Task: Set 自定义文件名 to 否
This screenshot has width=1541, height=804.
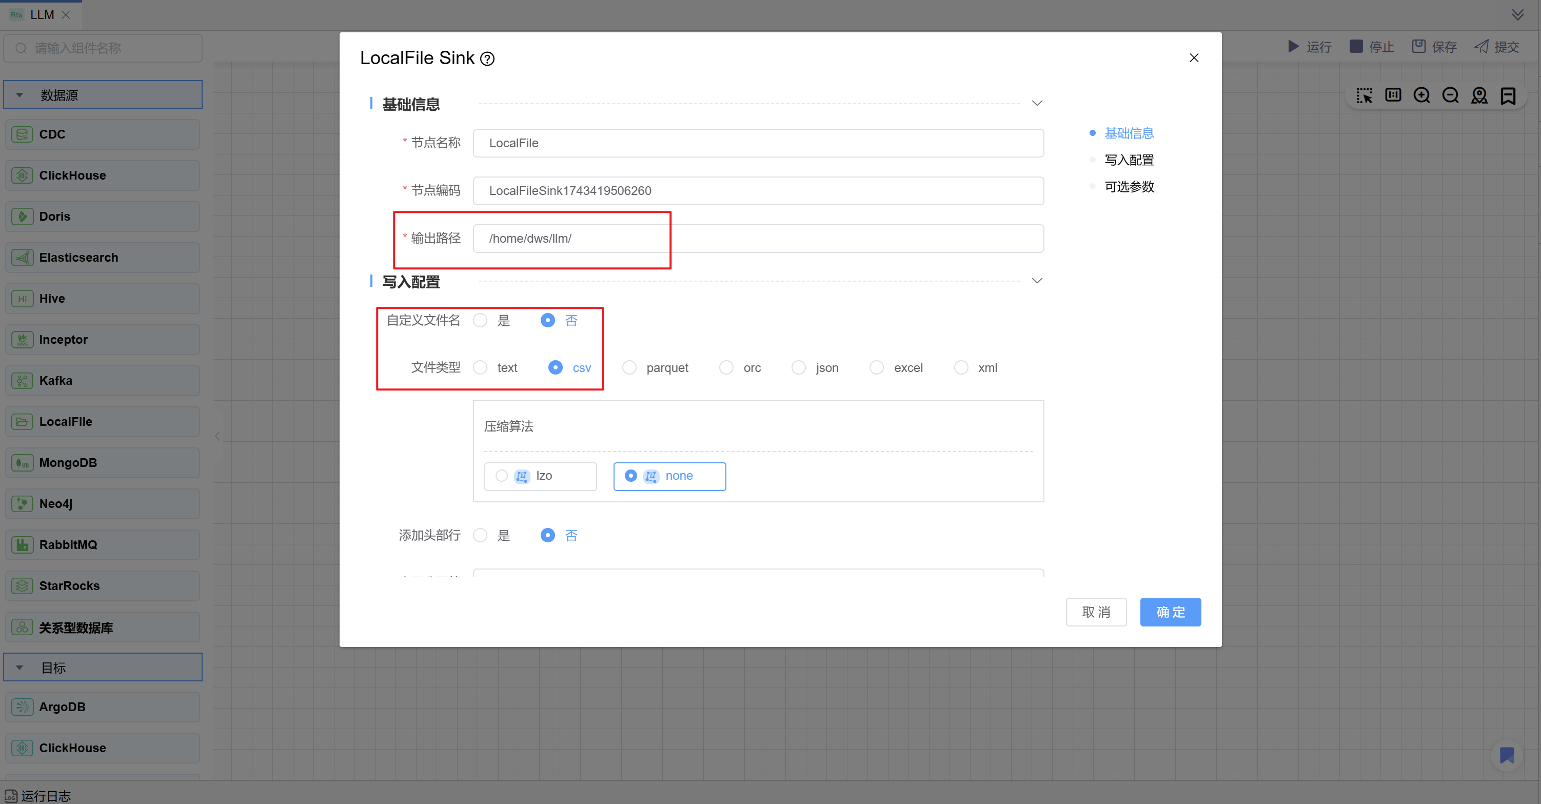Action: [x=547, y=321]
